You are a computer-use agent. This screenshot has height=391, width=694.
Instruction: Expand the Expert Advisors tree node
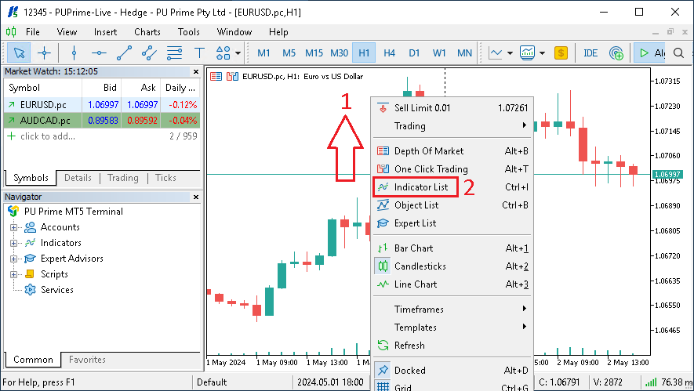[13, 259]
